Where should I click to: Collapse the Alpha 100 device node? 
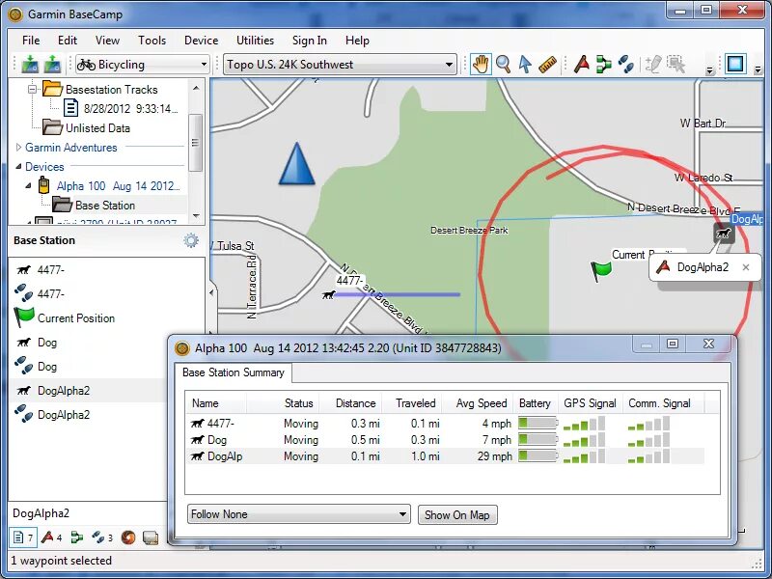click(x=28, y=185)
